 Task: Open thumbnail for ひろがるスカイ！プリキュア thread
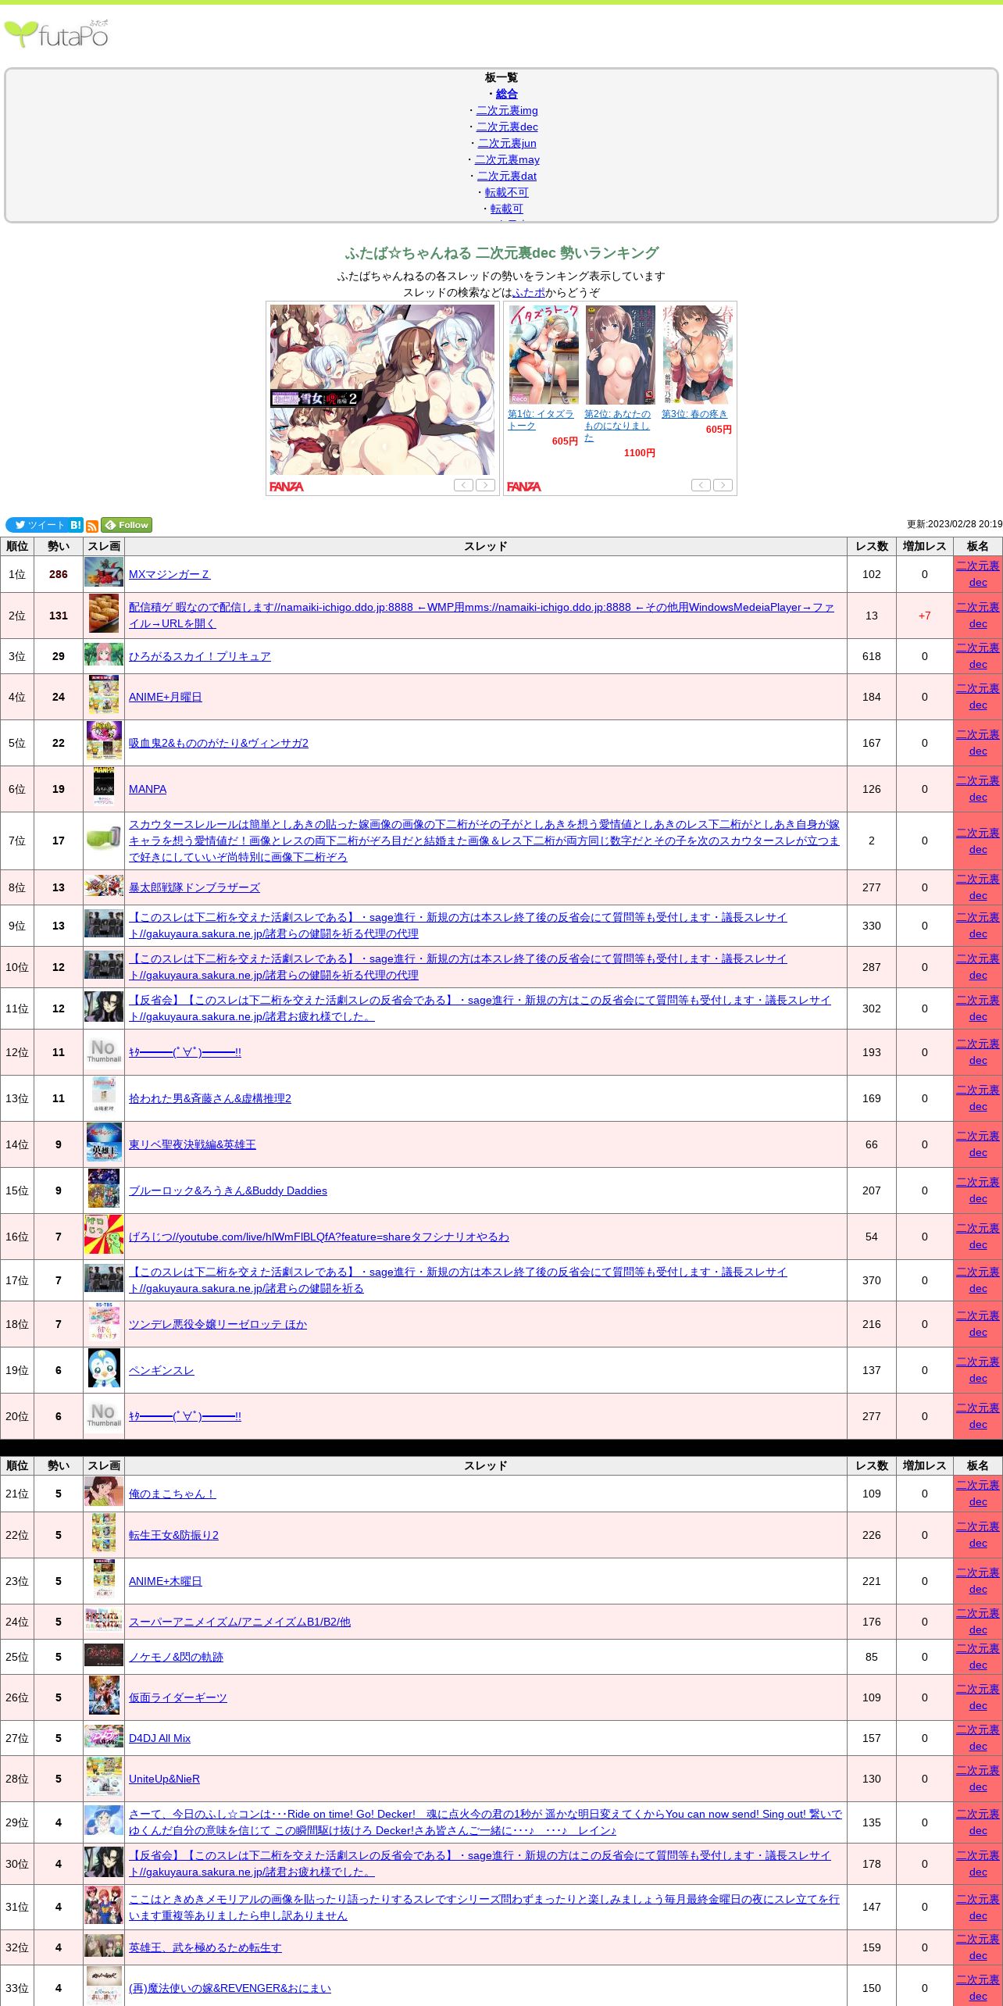104,655
